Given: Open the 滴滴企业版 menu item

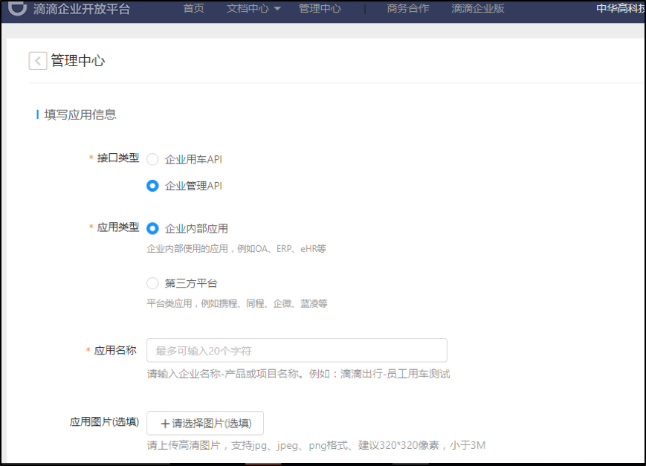Looking at the screenshot, I should [478, 8].
